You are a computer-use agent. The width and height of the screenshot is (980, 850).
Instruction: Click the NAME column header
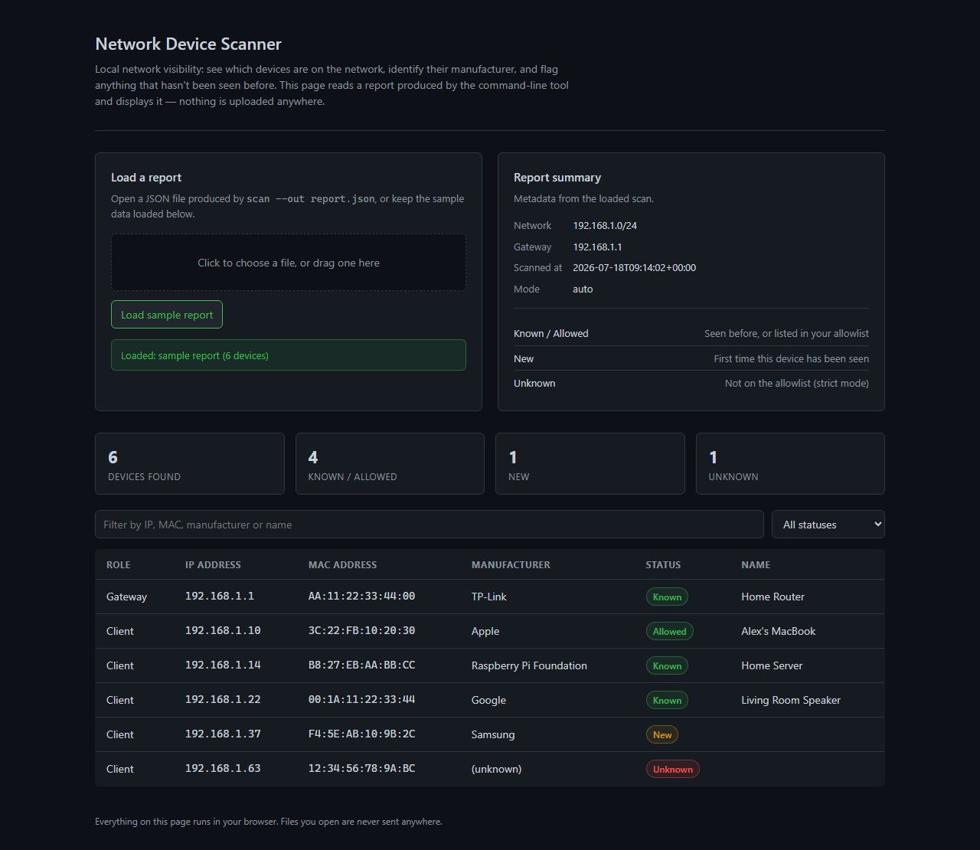pyautogui.click(x=756, y=564)
